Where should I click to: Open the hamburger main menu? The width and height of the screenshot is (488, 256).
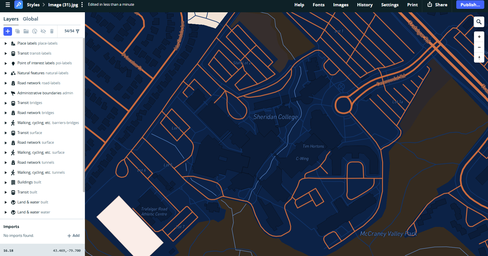click(8, 5)
